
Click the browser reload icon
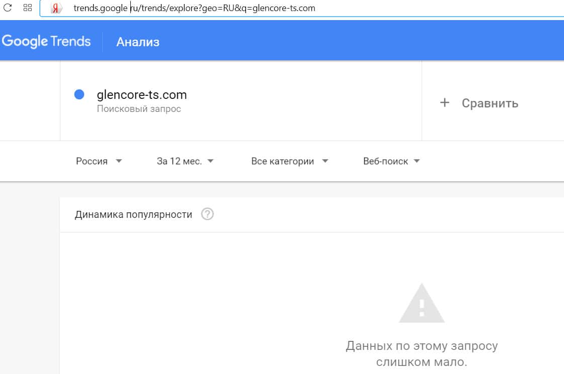click(x=8, y=8)
